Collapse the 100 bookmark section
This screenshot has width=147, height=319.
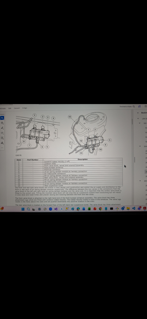click(x=140, y=123)
